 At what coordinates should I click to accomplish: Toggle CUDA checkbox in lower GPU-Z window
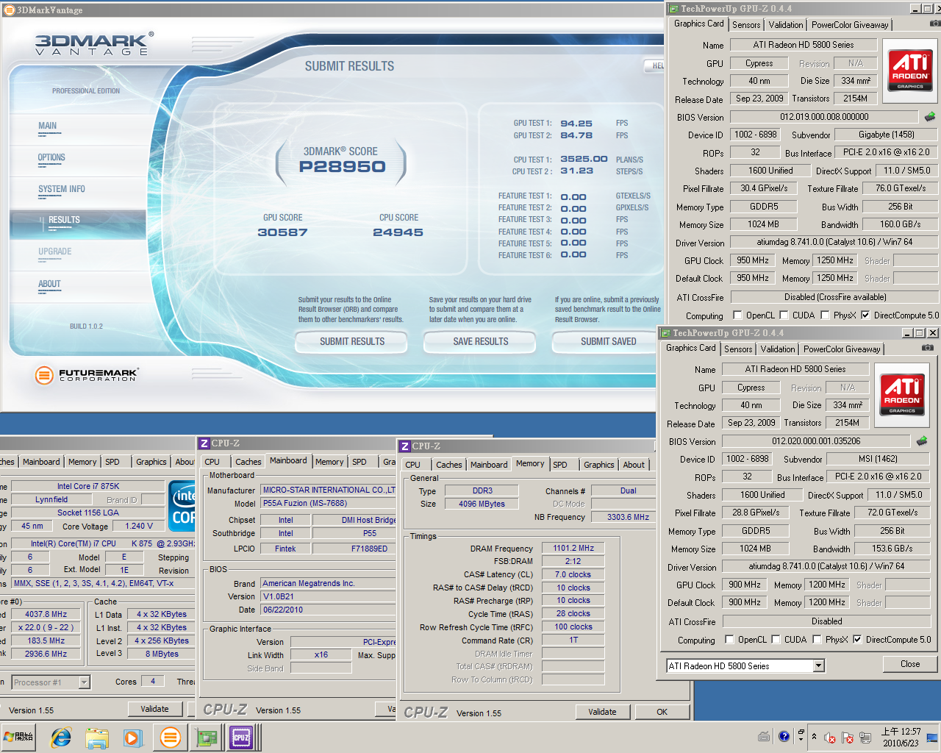coord(776,640)
